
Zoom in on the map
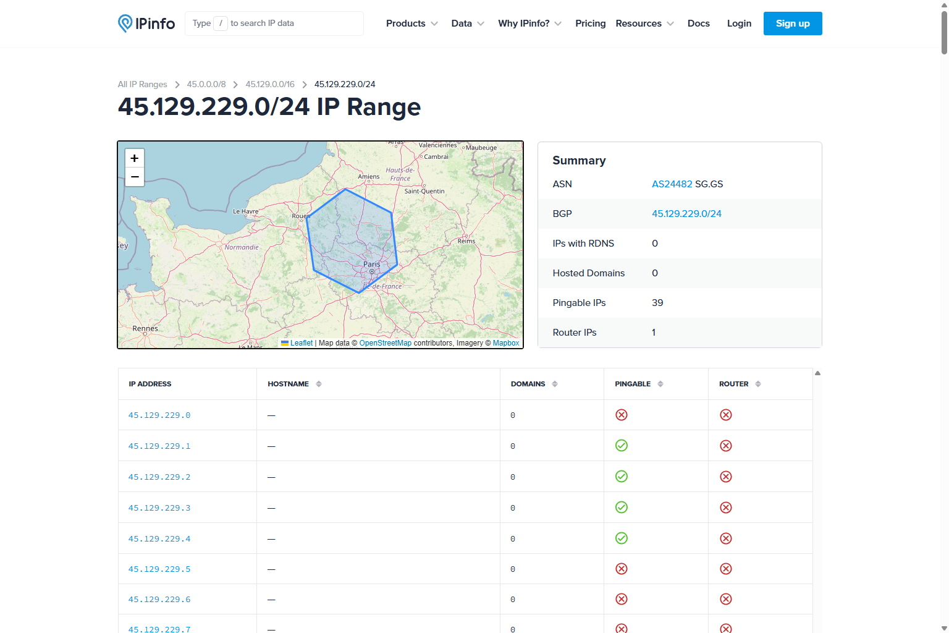(135, 158)
